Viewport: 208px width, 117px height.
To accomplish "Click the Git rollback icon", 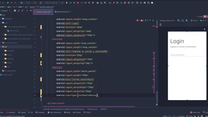I will pyautogui.click(x=132, y=3).
